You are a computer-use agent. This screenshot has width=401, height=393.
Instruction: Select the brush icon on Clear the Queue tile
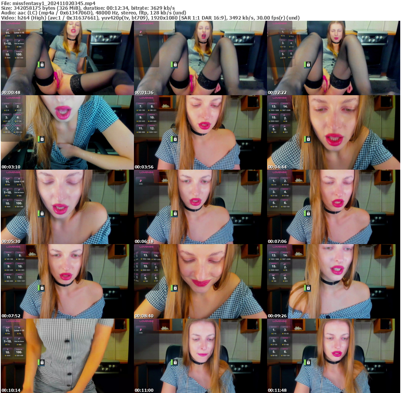19,41
